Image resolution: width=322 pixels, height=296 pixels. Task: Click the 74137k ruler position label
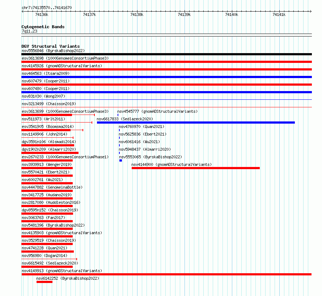click(x=89, y=14)
